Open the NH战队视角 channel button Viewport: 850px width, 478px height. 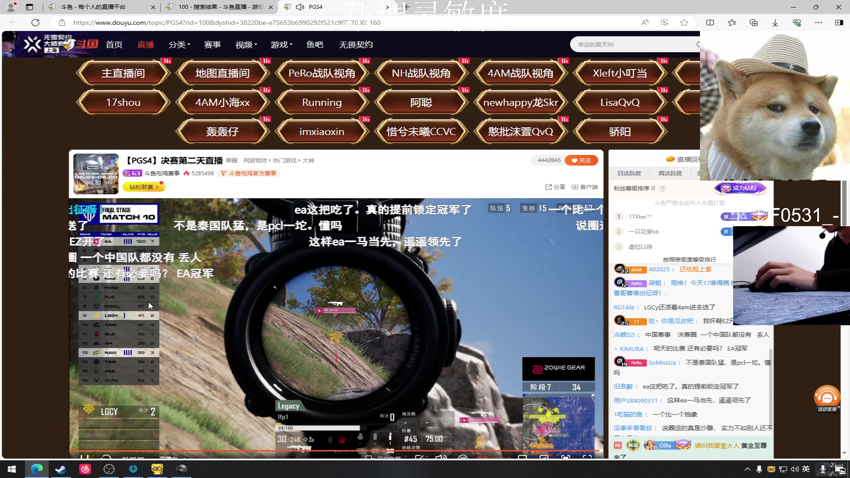click(421, 73)
